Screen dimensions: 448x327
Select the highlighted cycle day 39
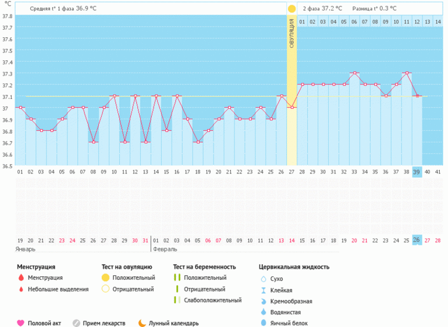pos(417,172)
